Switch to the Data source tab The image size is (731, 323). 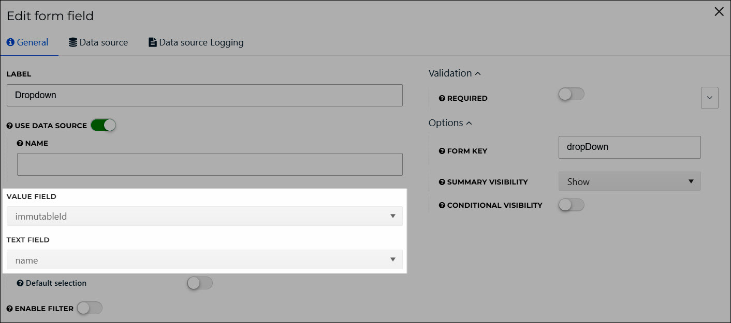(x=98, y=42)
